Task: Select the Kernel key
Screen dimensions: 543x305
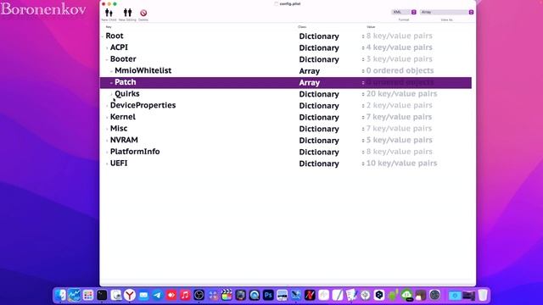Action: (x=122, y=117)
